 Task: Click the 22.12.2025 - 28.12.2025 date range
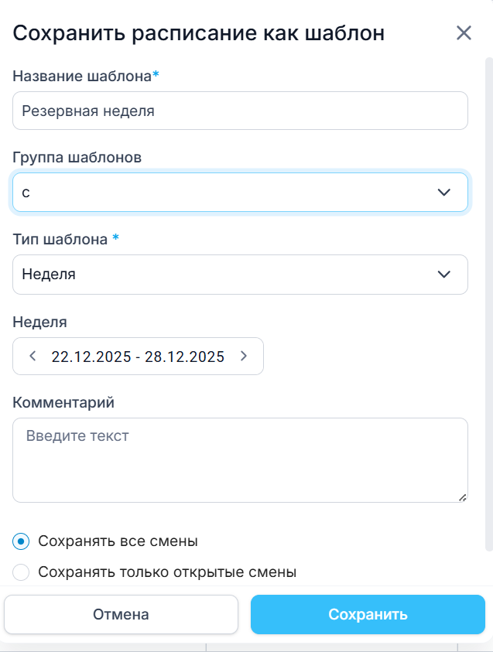pyautogui.click(x=138, y=357)
